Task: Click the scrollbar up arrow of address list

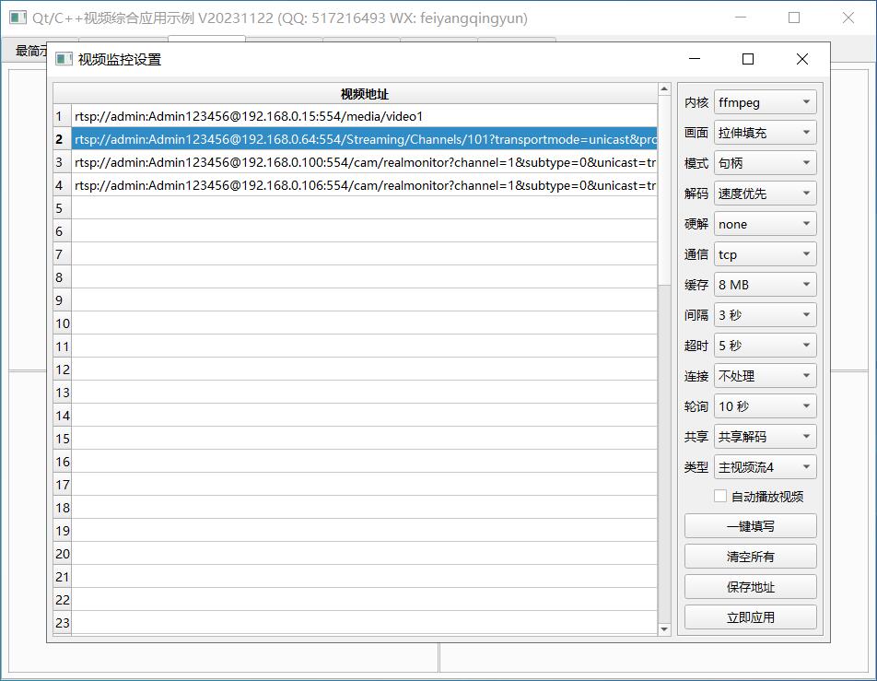Action: pyautogui.click(x=664, y=89)
